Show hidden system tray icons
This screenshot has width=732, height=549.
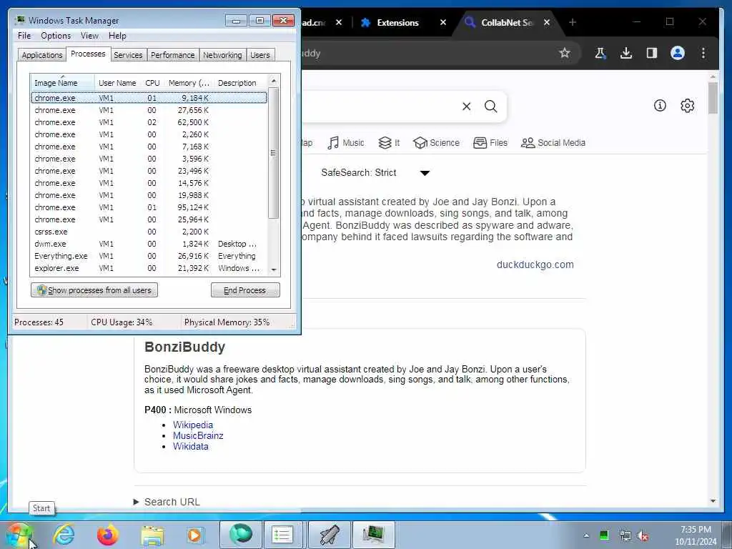(x=586, y=535)
